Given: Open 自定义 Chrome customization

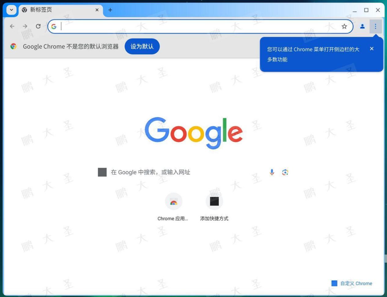Looking at the screenshot, I should [352, 283].
